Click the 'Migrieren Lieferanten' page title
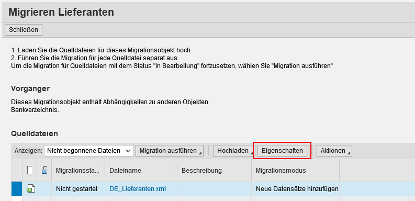Image resolution: width=415 pixels, height=201 pixels. pos(61,12)
